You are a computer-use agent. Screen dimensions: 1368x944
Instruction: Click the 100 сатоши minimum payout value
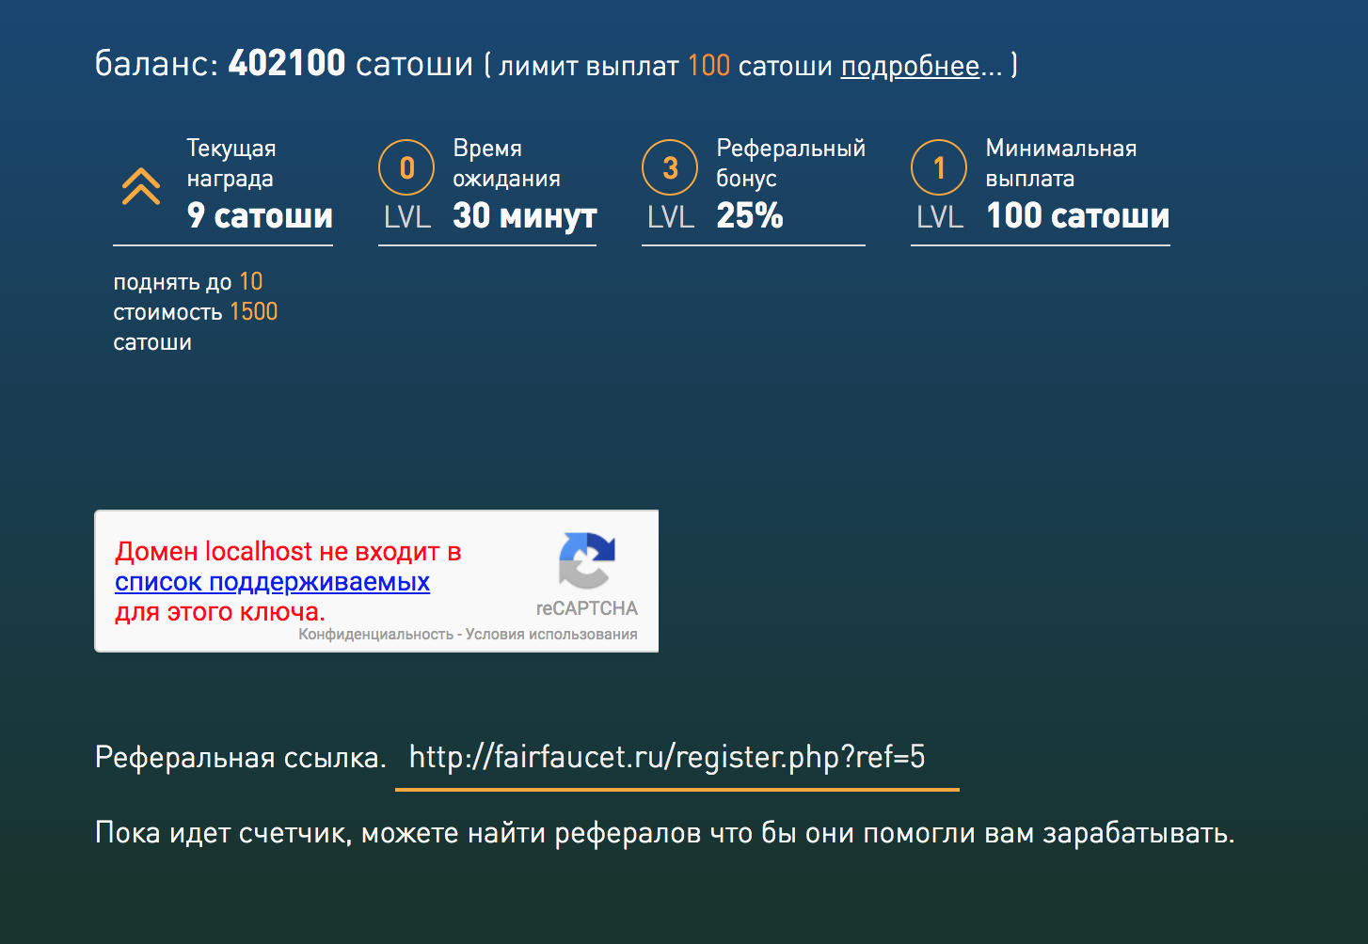tap(1078, 215)
